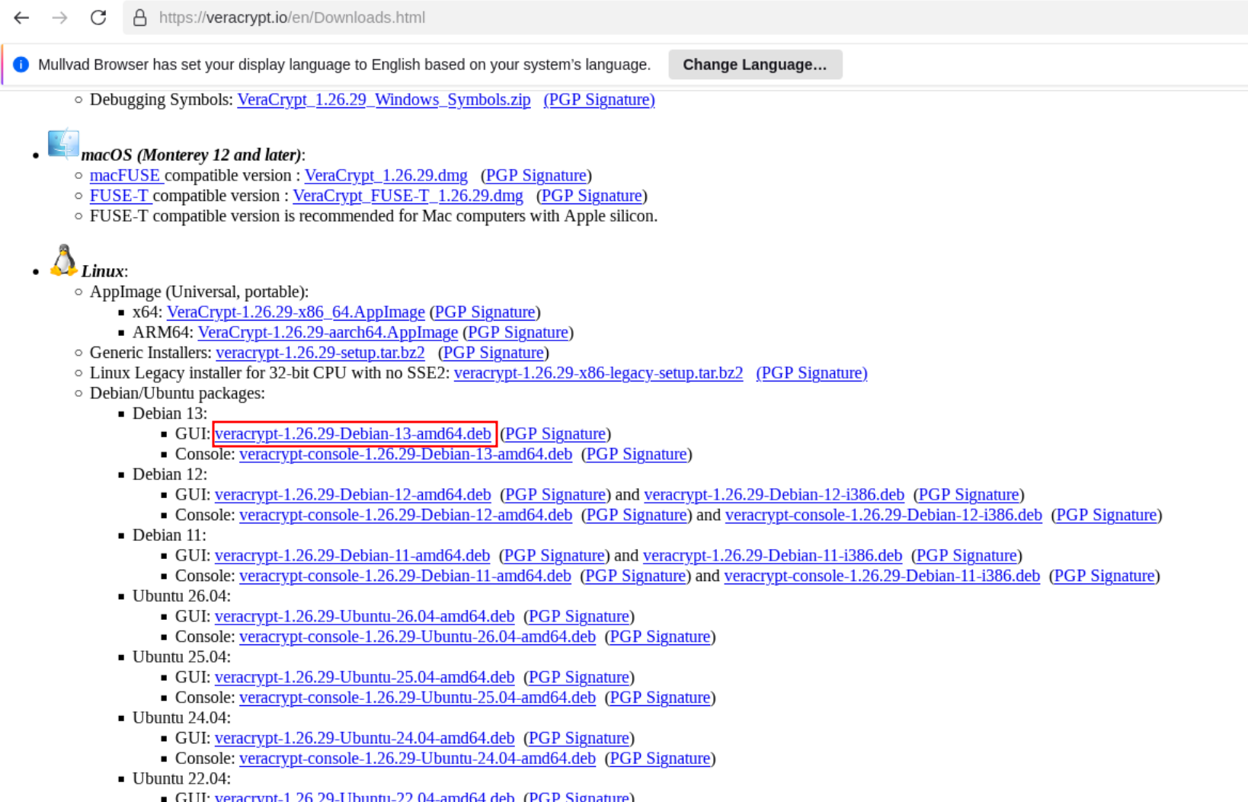Open PGP Signature for Ubuntu-26.04 GUI deb

[x=579, y=617]
